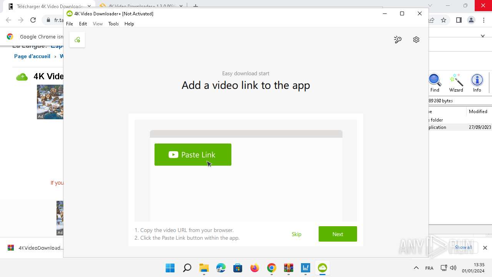Open the volume control in the tray

click(453, 268)
